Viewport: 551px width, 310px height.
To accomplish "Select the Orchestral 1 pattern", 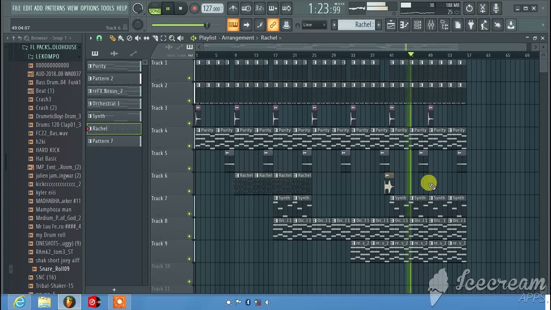I will coord(114,103).
